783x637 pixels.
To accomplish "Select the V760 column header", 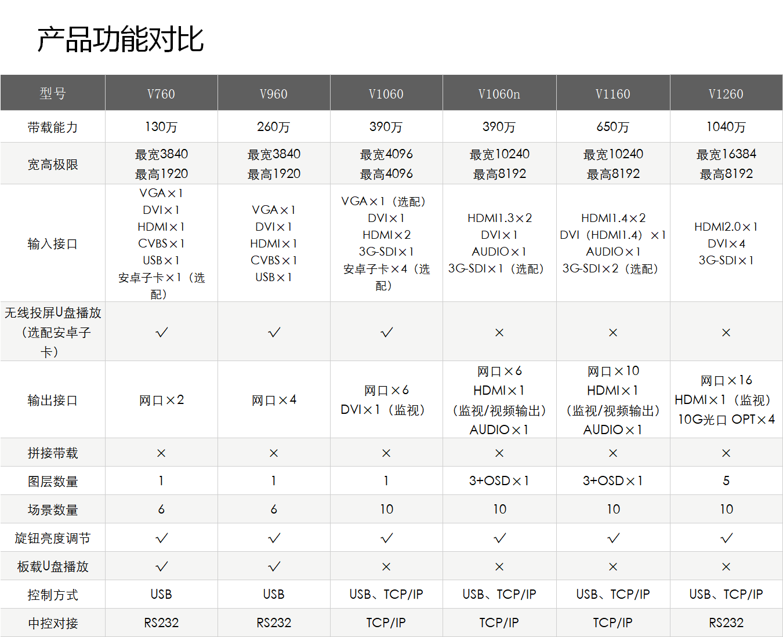I will tap(161, 93).
